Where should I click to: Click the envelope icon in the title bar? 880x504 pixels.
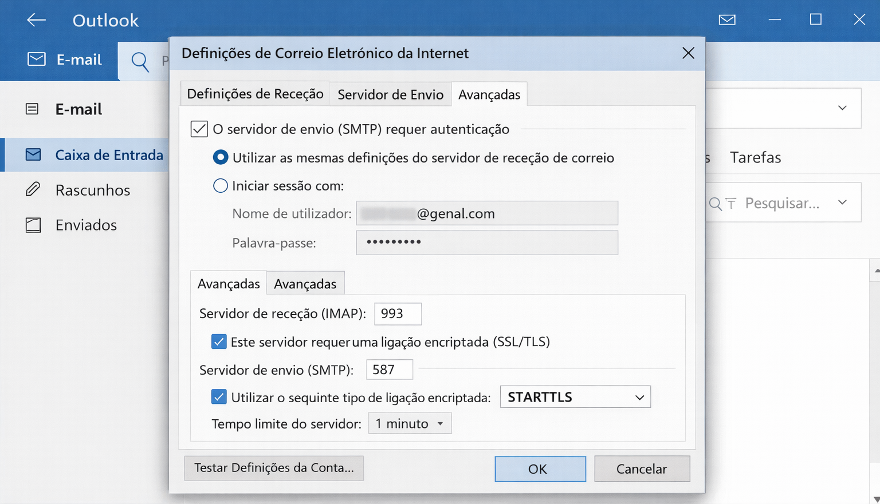click(x=726, y=20)
